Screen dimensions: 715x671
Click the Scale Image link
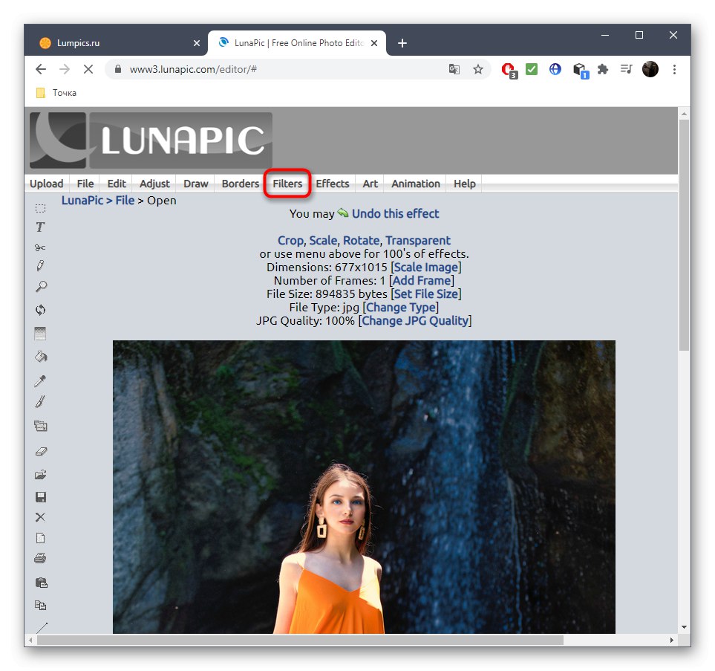426,267
